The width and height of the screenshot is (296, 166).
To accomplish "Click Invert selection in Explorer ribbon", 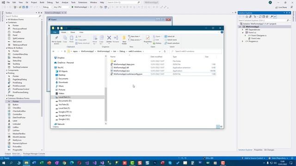I will 172,43.
